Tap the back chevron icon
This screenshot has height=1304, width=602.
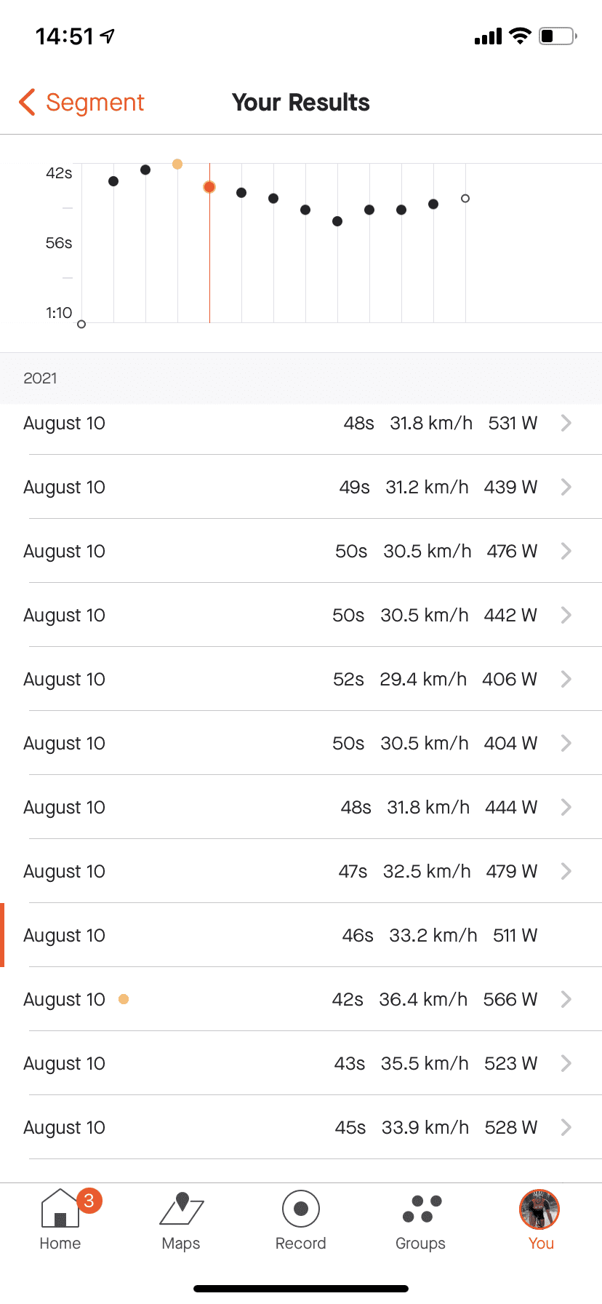[x=27, y=103]
